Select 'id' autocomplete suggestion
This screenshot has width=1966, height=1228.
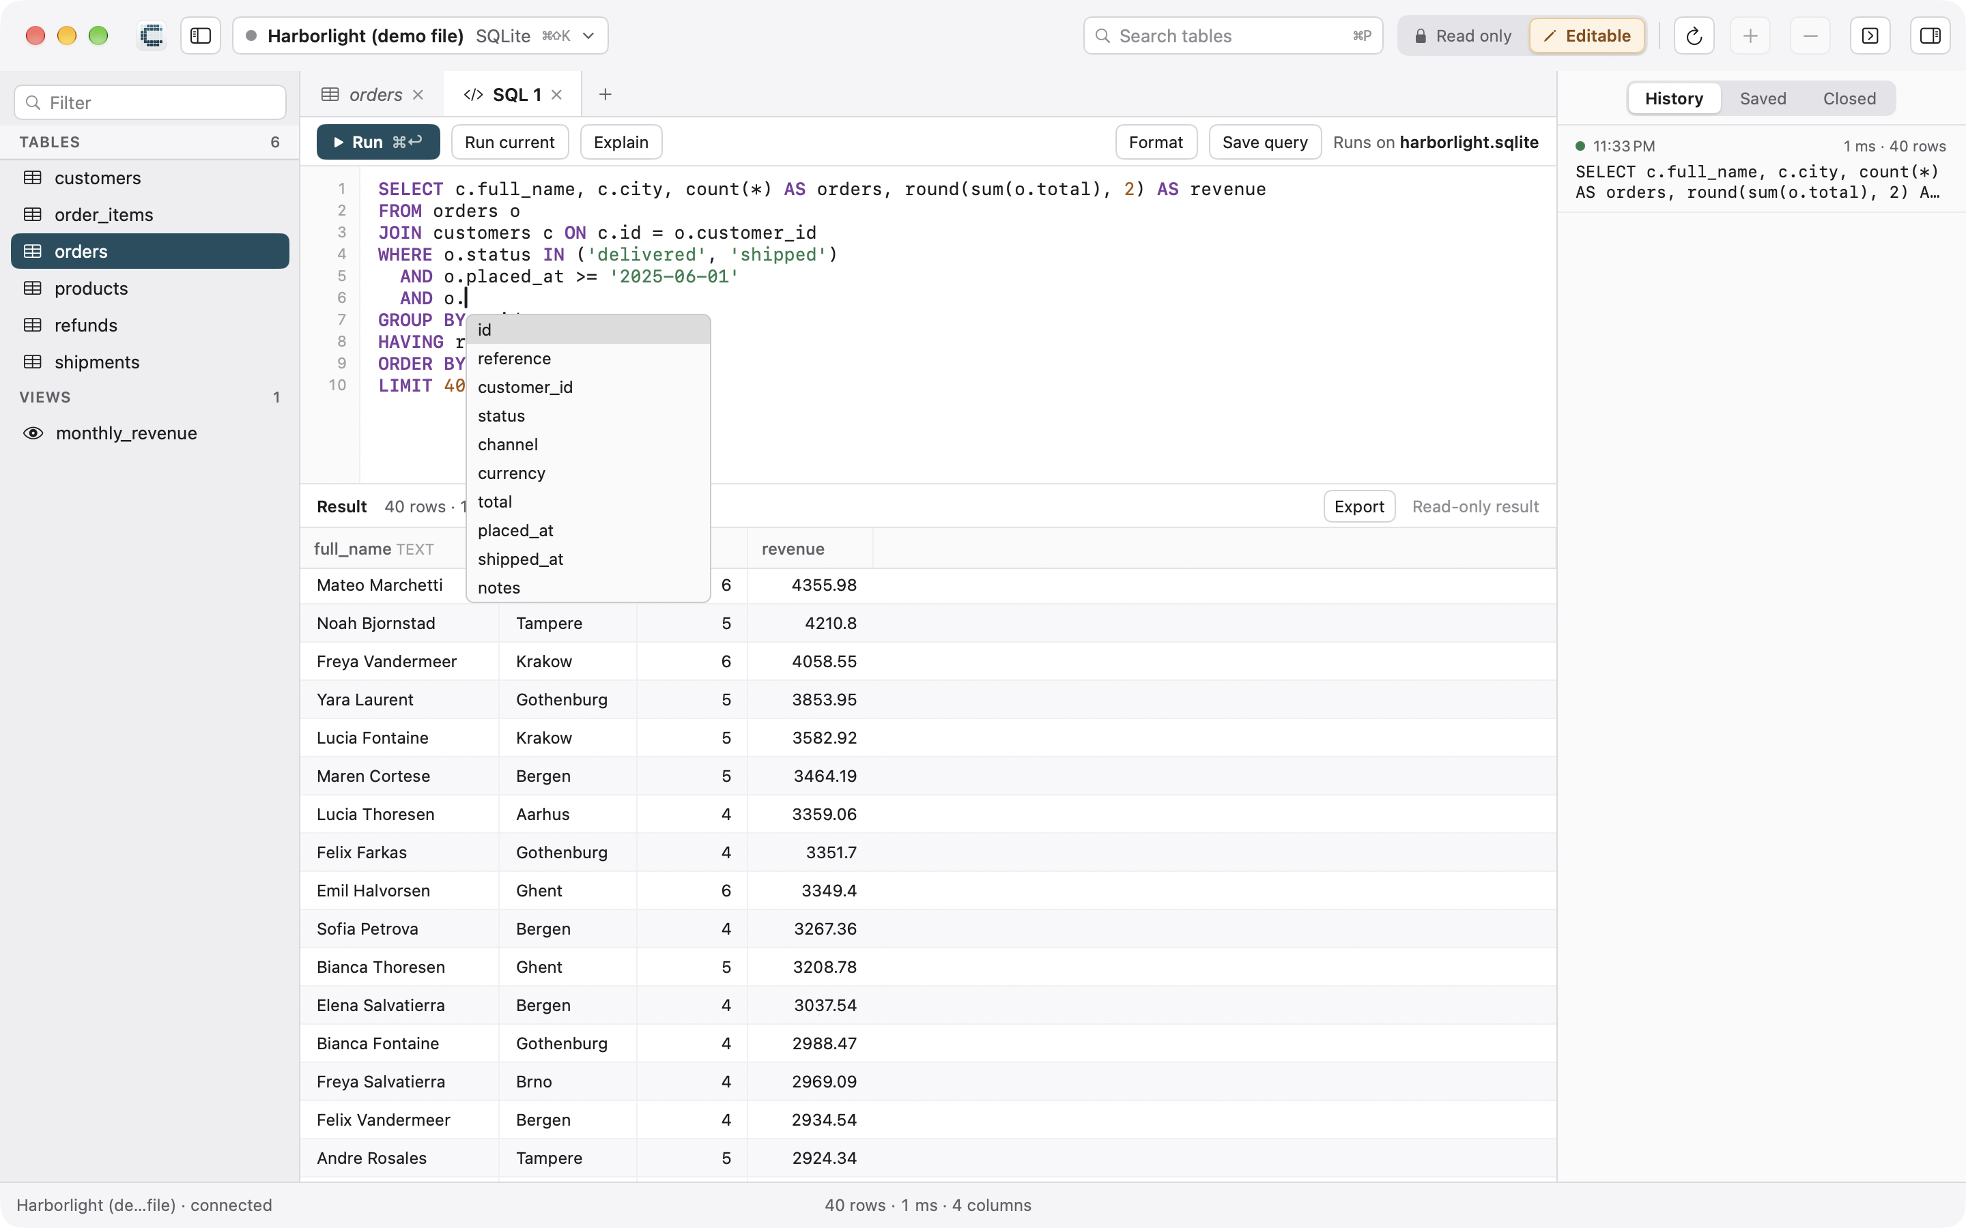tap(588, 330)
